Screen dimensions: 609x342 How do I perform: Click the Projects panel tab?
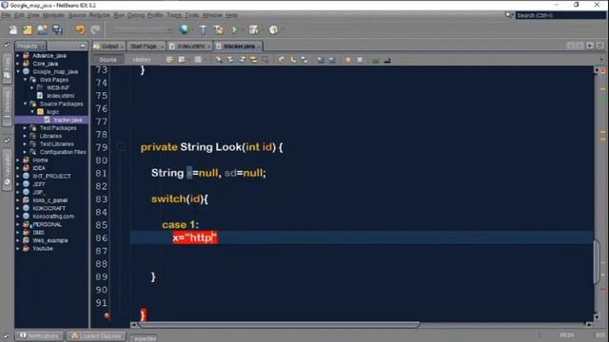[x=30, y=47]
